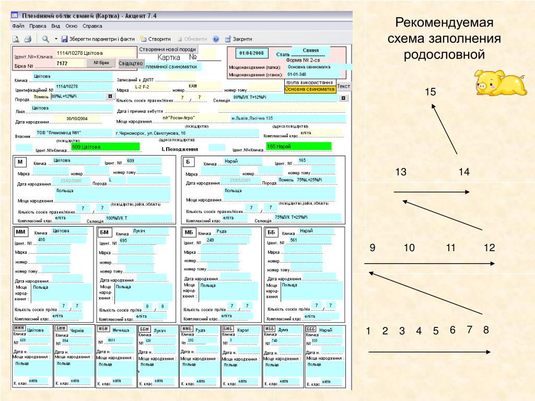Click the application icon in title bar

tap(15, 15)
